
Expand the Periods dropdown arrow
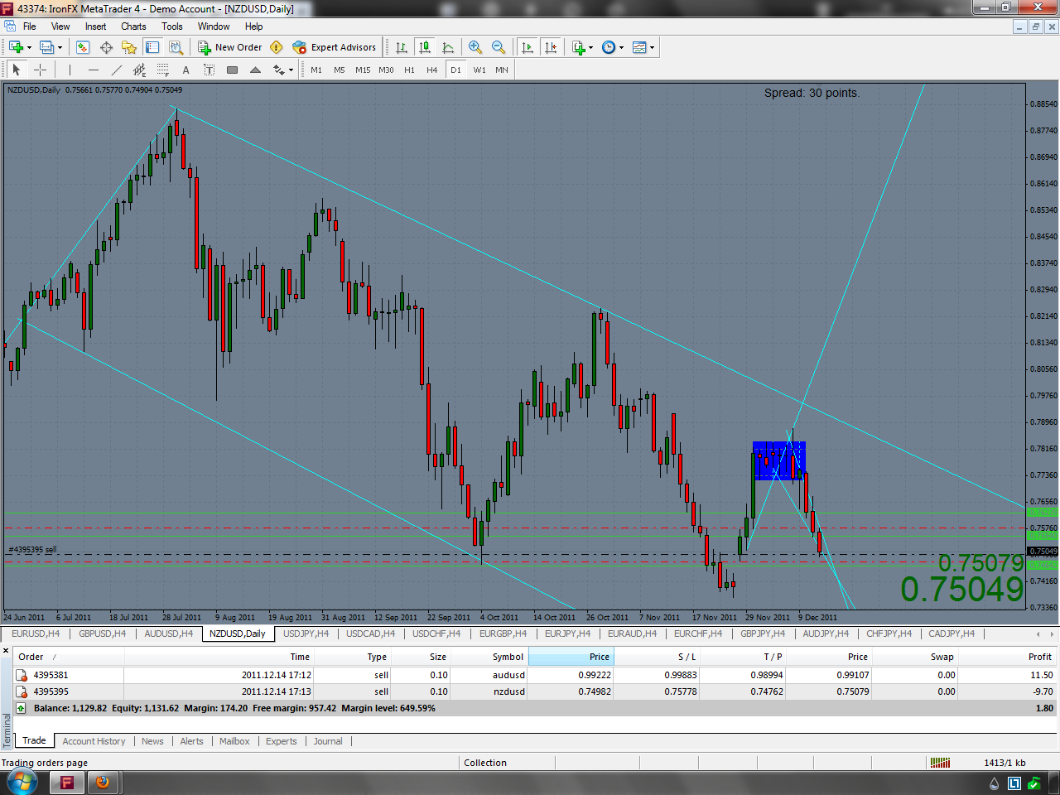(621, 47)
